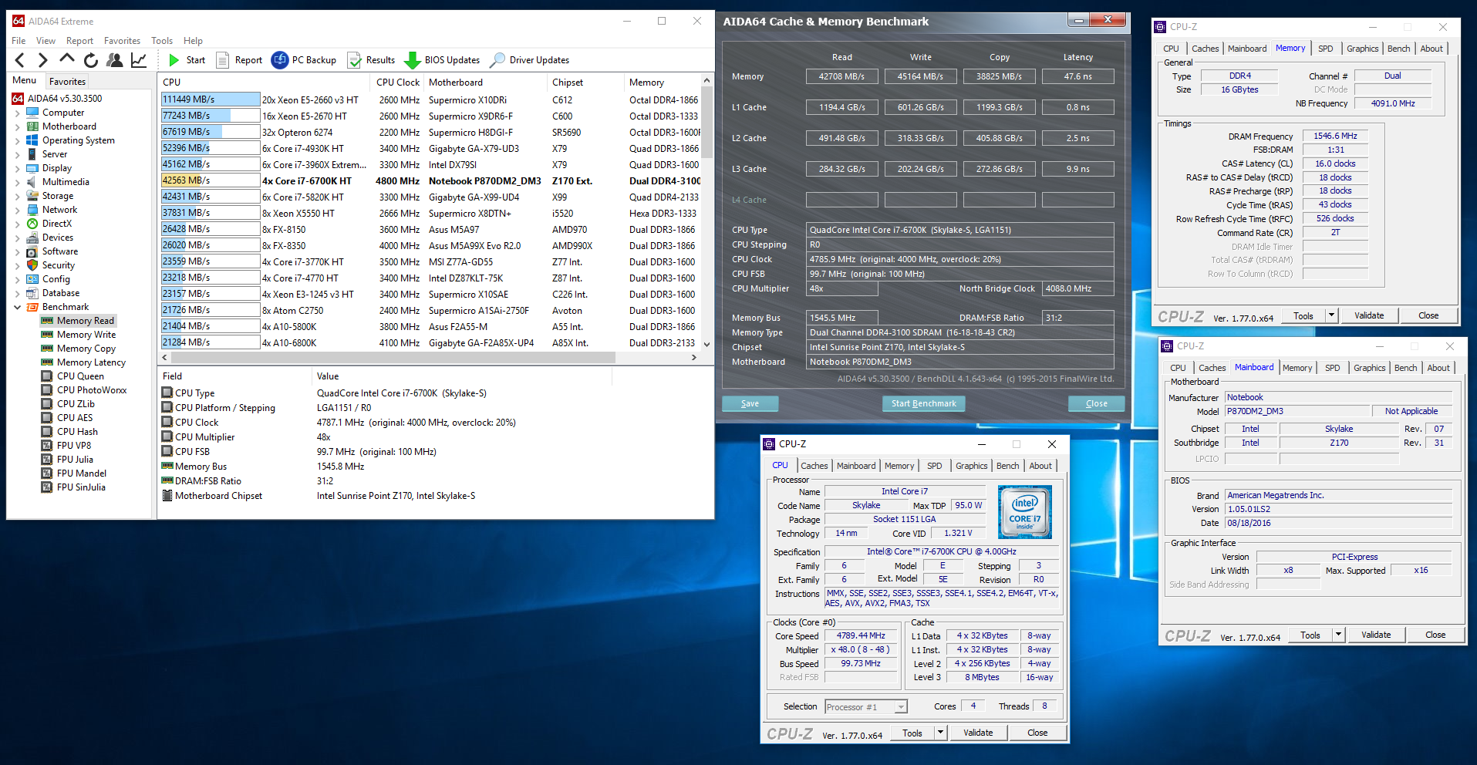This screenshot has width=1477, height=765.
Task: Open the File menu in AIDA64
Action: tap(19, 41)
